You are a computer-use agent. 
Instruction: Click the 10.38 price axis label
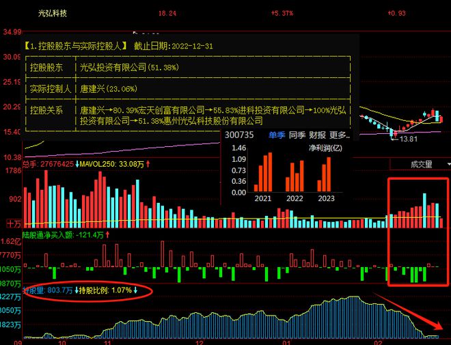click(12, 157)
